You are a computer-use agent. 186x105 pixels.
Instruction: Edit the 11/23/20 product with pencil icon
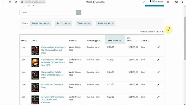(x=158, y=85)
